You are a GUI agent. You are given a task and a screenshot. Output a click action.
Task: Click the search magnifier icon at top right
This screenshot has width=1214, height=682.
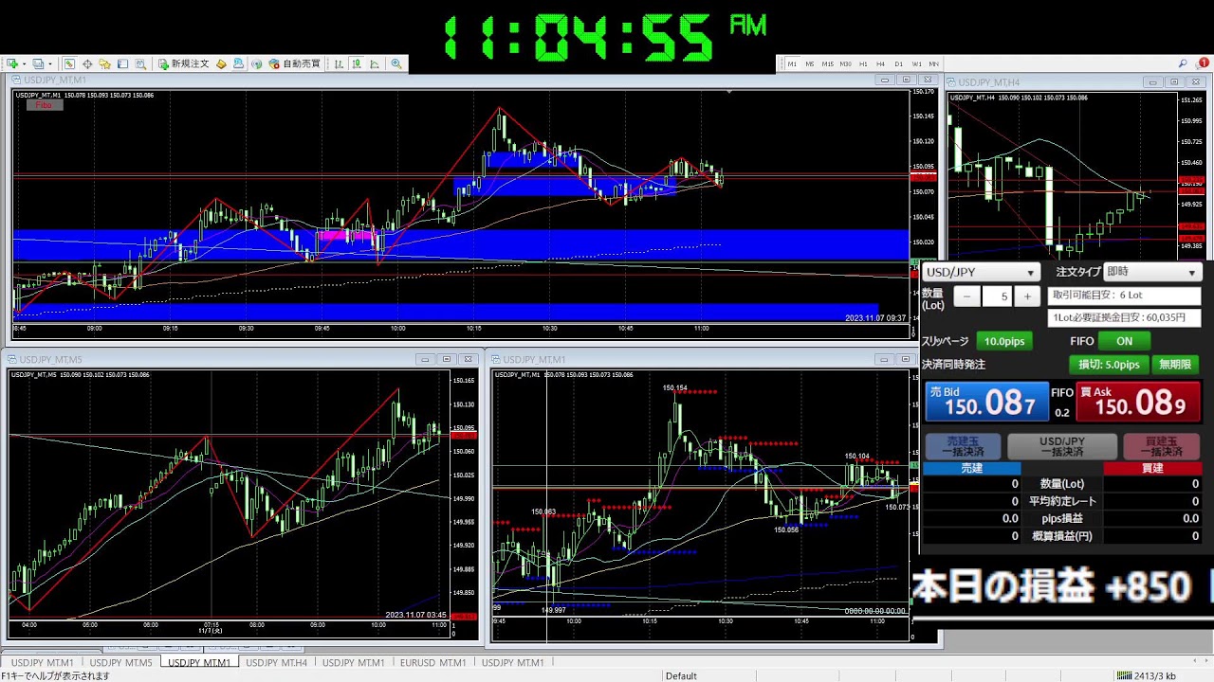tap(1183, 63)
